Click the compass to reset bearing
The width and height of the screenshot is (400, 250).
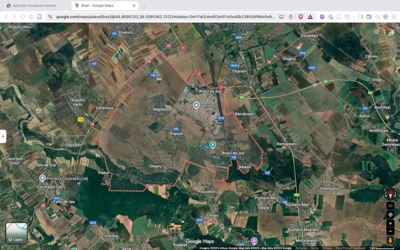[x=390, y=194]
